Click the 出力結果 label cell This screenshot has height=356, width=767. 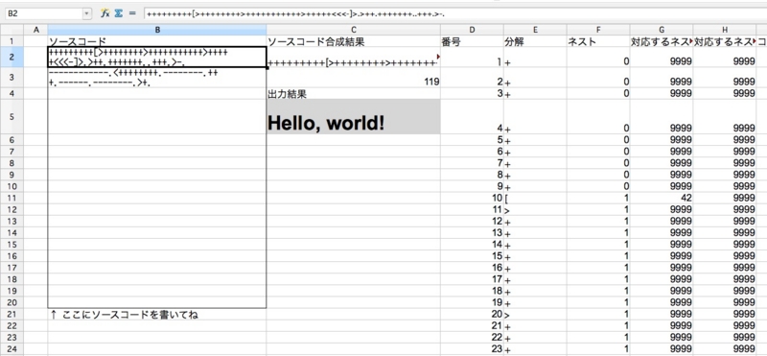pyautogui.click(x=353, y=94)
